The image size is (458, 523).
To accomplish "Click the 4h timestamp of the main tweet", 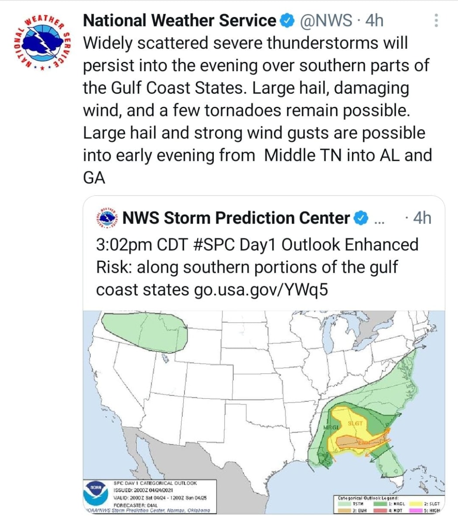I will [x=374, y=20].
